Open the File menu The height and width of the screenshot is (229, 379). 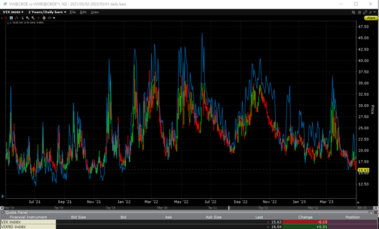click(x=72, y=12)
